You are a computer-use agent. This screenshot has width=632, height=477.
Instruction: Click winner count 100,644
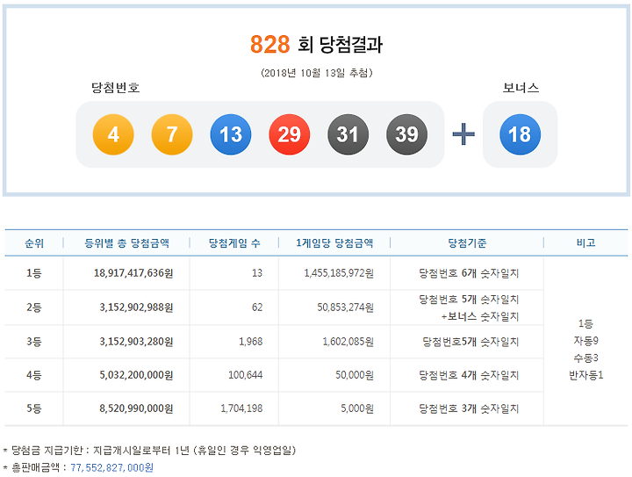(x=246, y=375)
